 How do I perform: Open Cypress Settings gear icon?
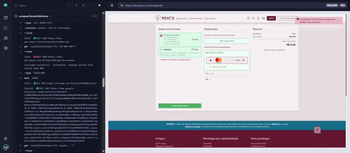pyautogui.click(x=6, y=48)
